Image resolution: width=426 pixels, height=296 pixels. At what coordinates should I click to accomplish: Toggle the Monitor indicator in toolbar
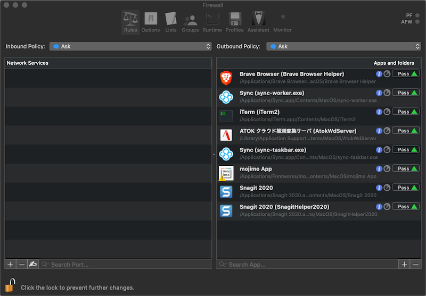tap(283, 22)
